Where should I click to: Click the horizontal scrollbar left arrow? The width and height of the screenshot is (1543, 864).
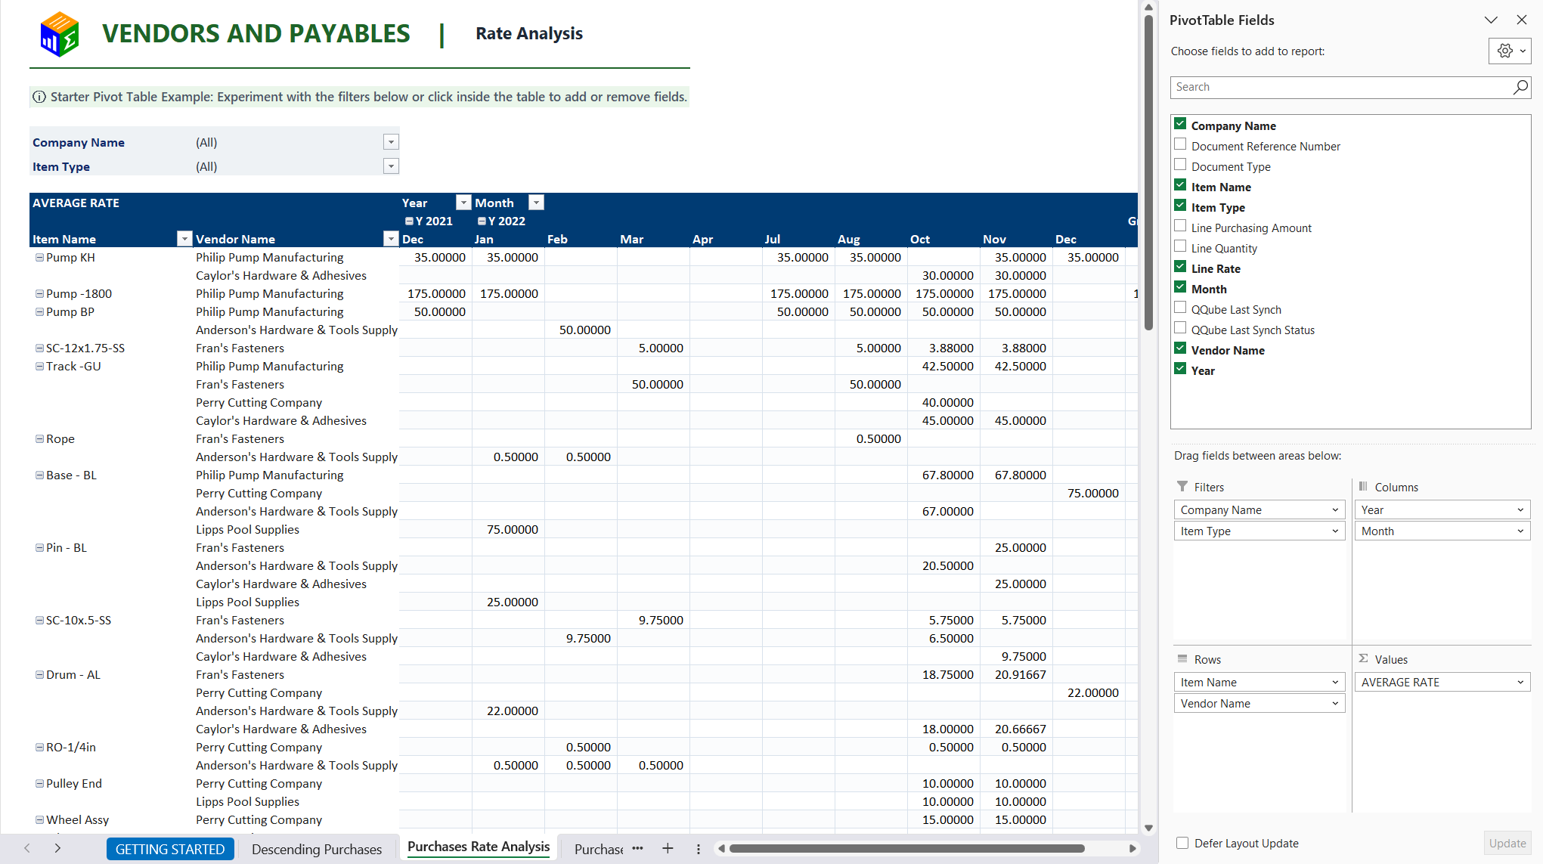[721, 848]
